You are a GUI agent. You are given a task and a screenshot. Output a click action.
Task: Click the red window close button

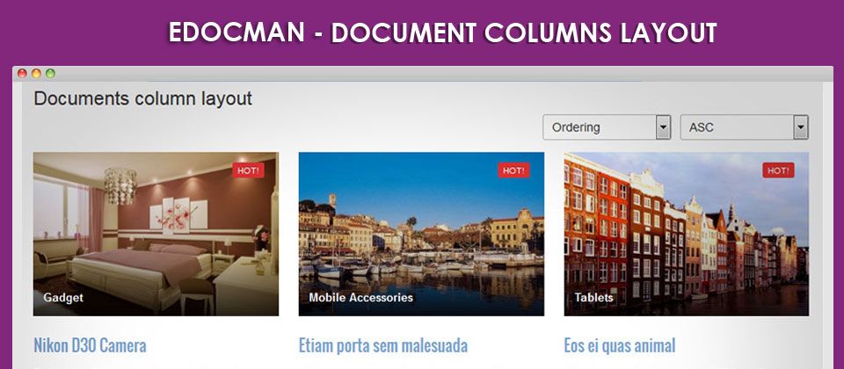pos(22,73)
